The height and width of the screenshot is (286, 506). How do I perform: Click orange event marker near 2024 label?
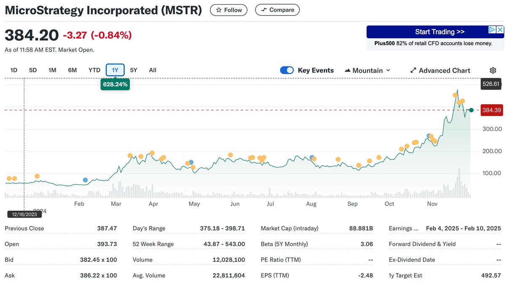37,176
